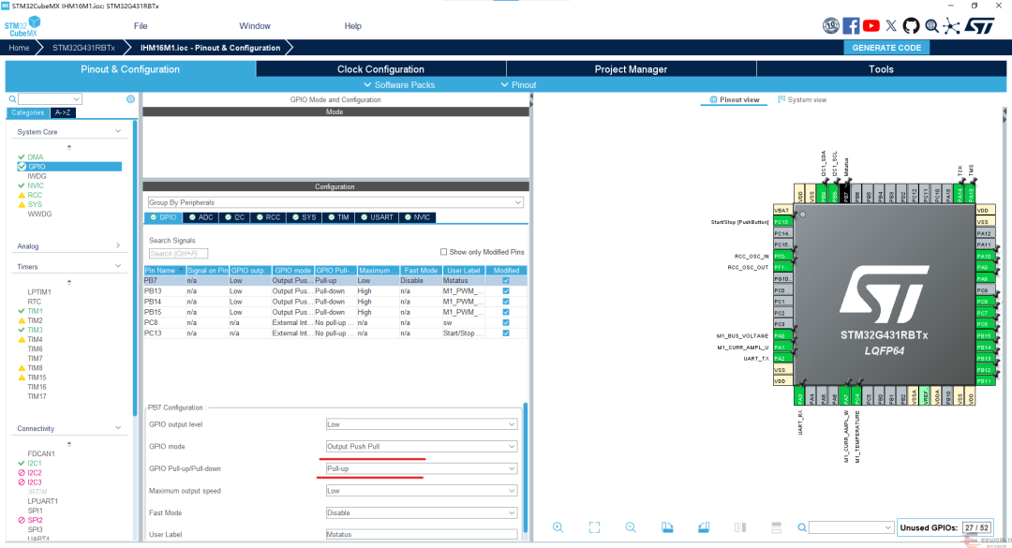Screen dimensions: 1012x548
Task: Click the PB7 pin on the chip
Action: click(846, 194)
